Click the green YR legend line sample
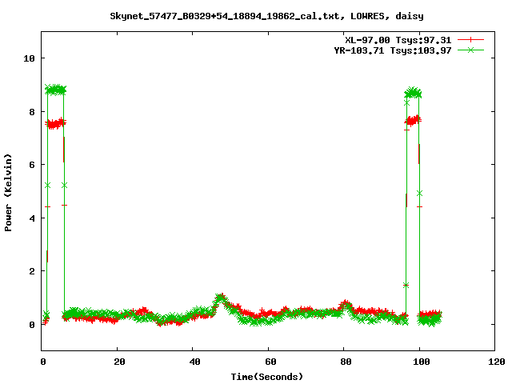The width and height of the screenshot is (512, 384). (x=470, y=50)
